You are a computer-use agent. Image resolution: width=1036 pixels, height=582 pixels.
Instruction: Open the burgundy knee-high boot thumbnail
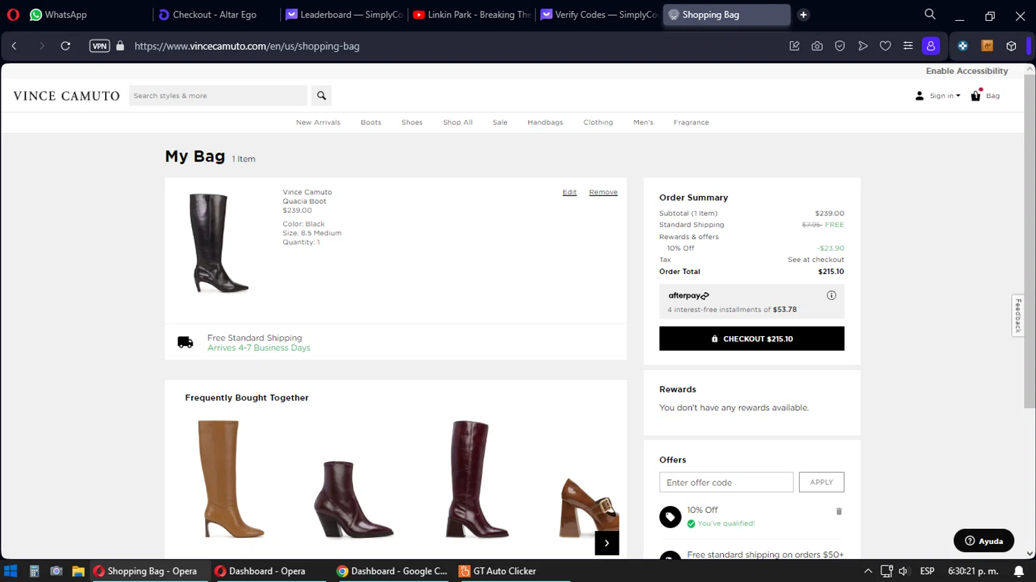(x=477, y=479)
